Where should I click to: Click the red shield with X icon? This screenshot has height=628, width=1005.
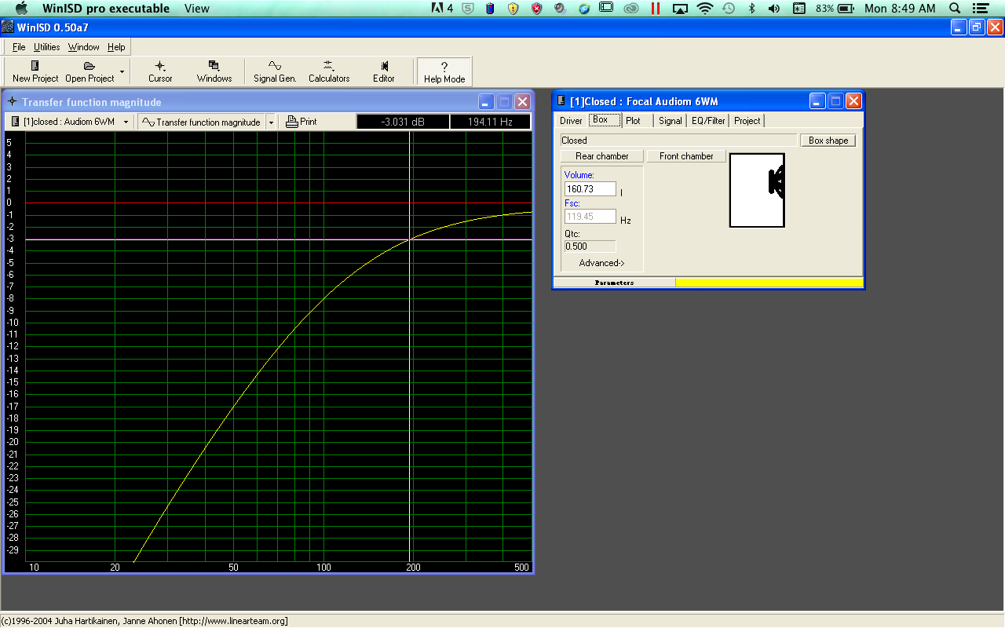click(537, 9)
